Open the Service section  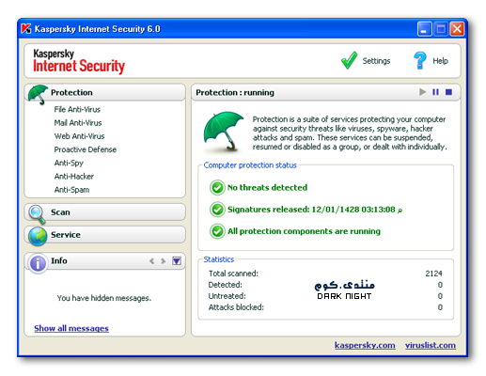(x=105, y=235)
